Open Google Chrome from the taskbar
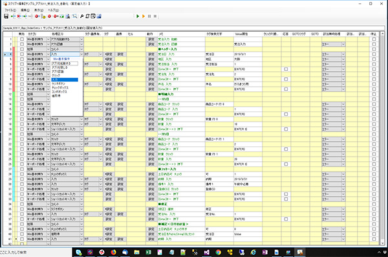 pyautogui.click(x=219, y=252)
